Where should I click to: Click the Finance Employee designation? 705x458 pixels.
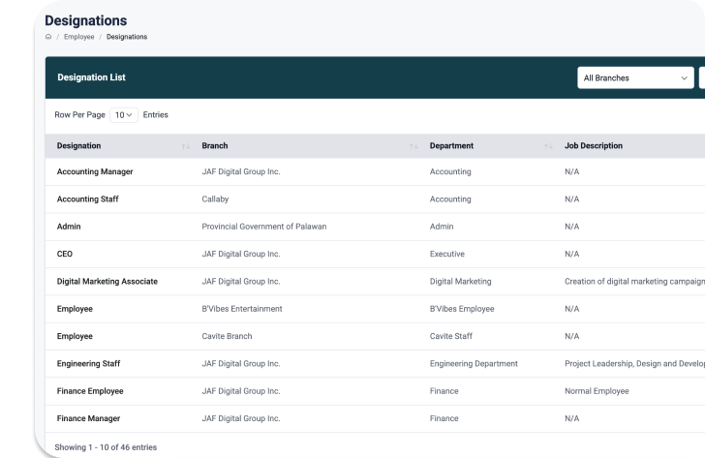click(90, 391)
